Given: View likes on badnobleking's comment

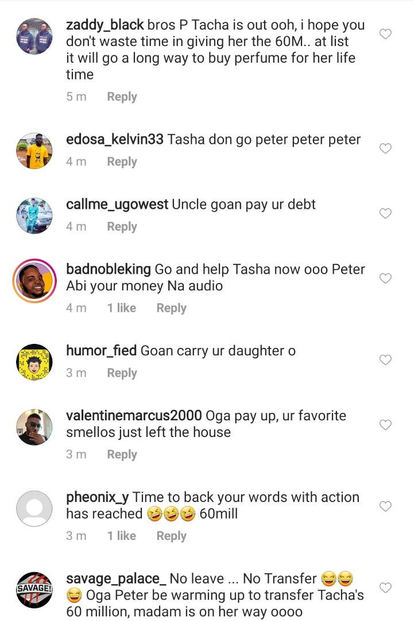Looking at the screenshot, I should 121,308.
